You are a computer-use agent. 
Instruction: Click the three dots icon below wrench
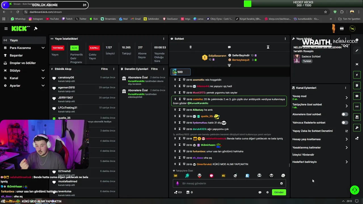[357, 138]
